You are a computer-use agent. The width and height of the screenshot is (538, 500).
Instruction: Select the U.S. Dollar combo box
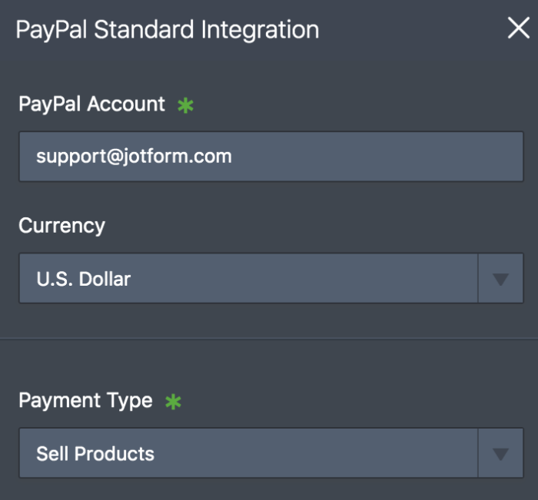[247, 279]
